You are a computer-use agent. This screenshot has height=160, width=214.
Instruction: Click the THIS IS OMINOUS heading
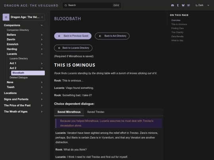[75, 65]
